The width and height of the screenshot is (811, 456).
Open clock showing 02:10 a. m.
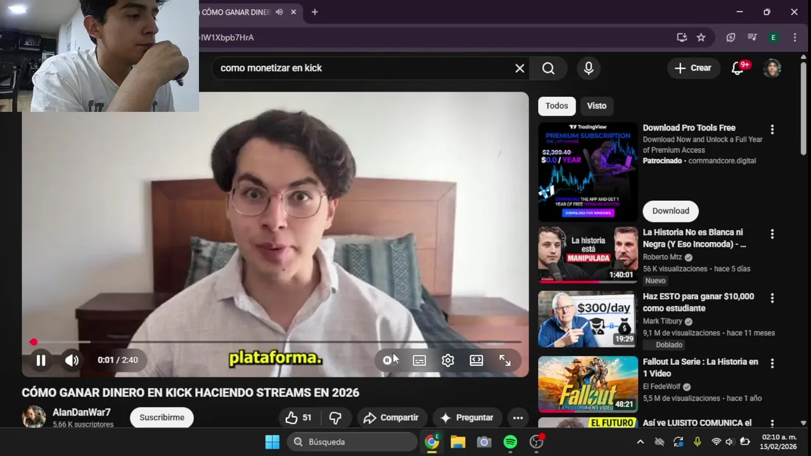click(x=779, y=442)
